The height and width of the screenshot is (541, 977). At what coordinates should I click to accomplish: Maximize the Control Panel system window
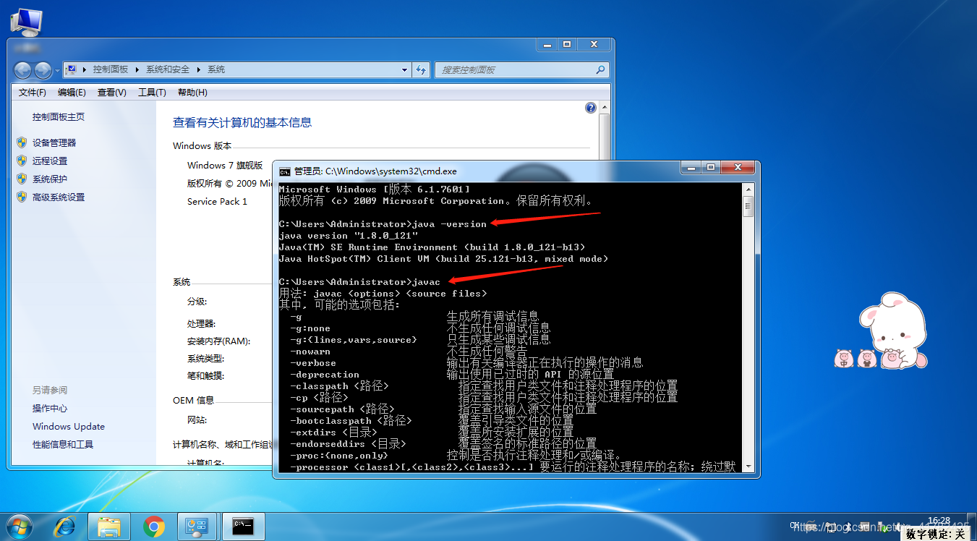point(567,44)
